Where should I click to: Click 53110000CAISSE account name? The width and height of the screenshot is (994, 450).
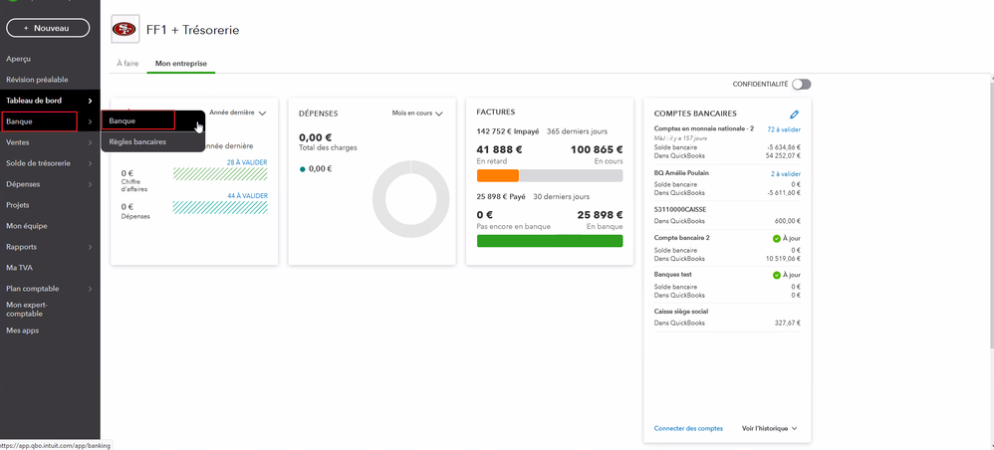pos(679,209)
